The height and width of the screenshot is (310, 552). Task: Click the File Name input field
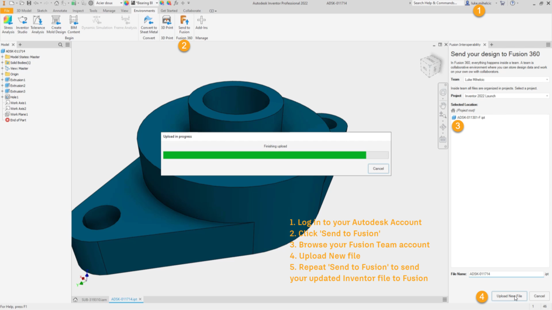tap(506, 274)
